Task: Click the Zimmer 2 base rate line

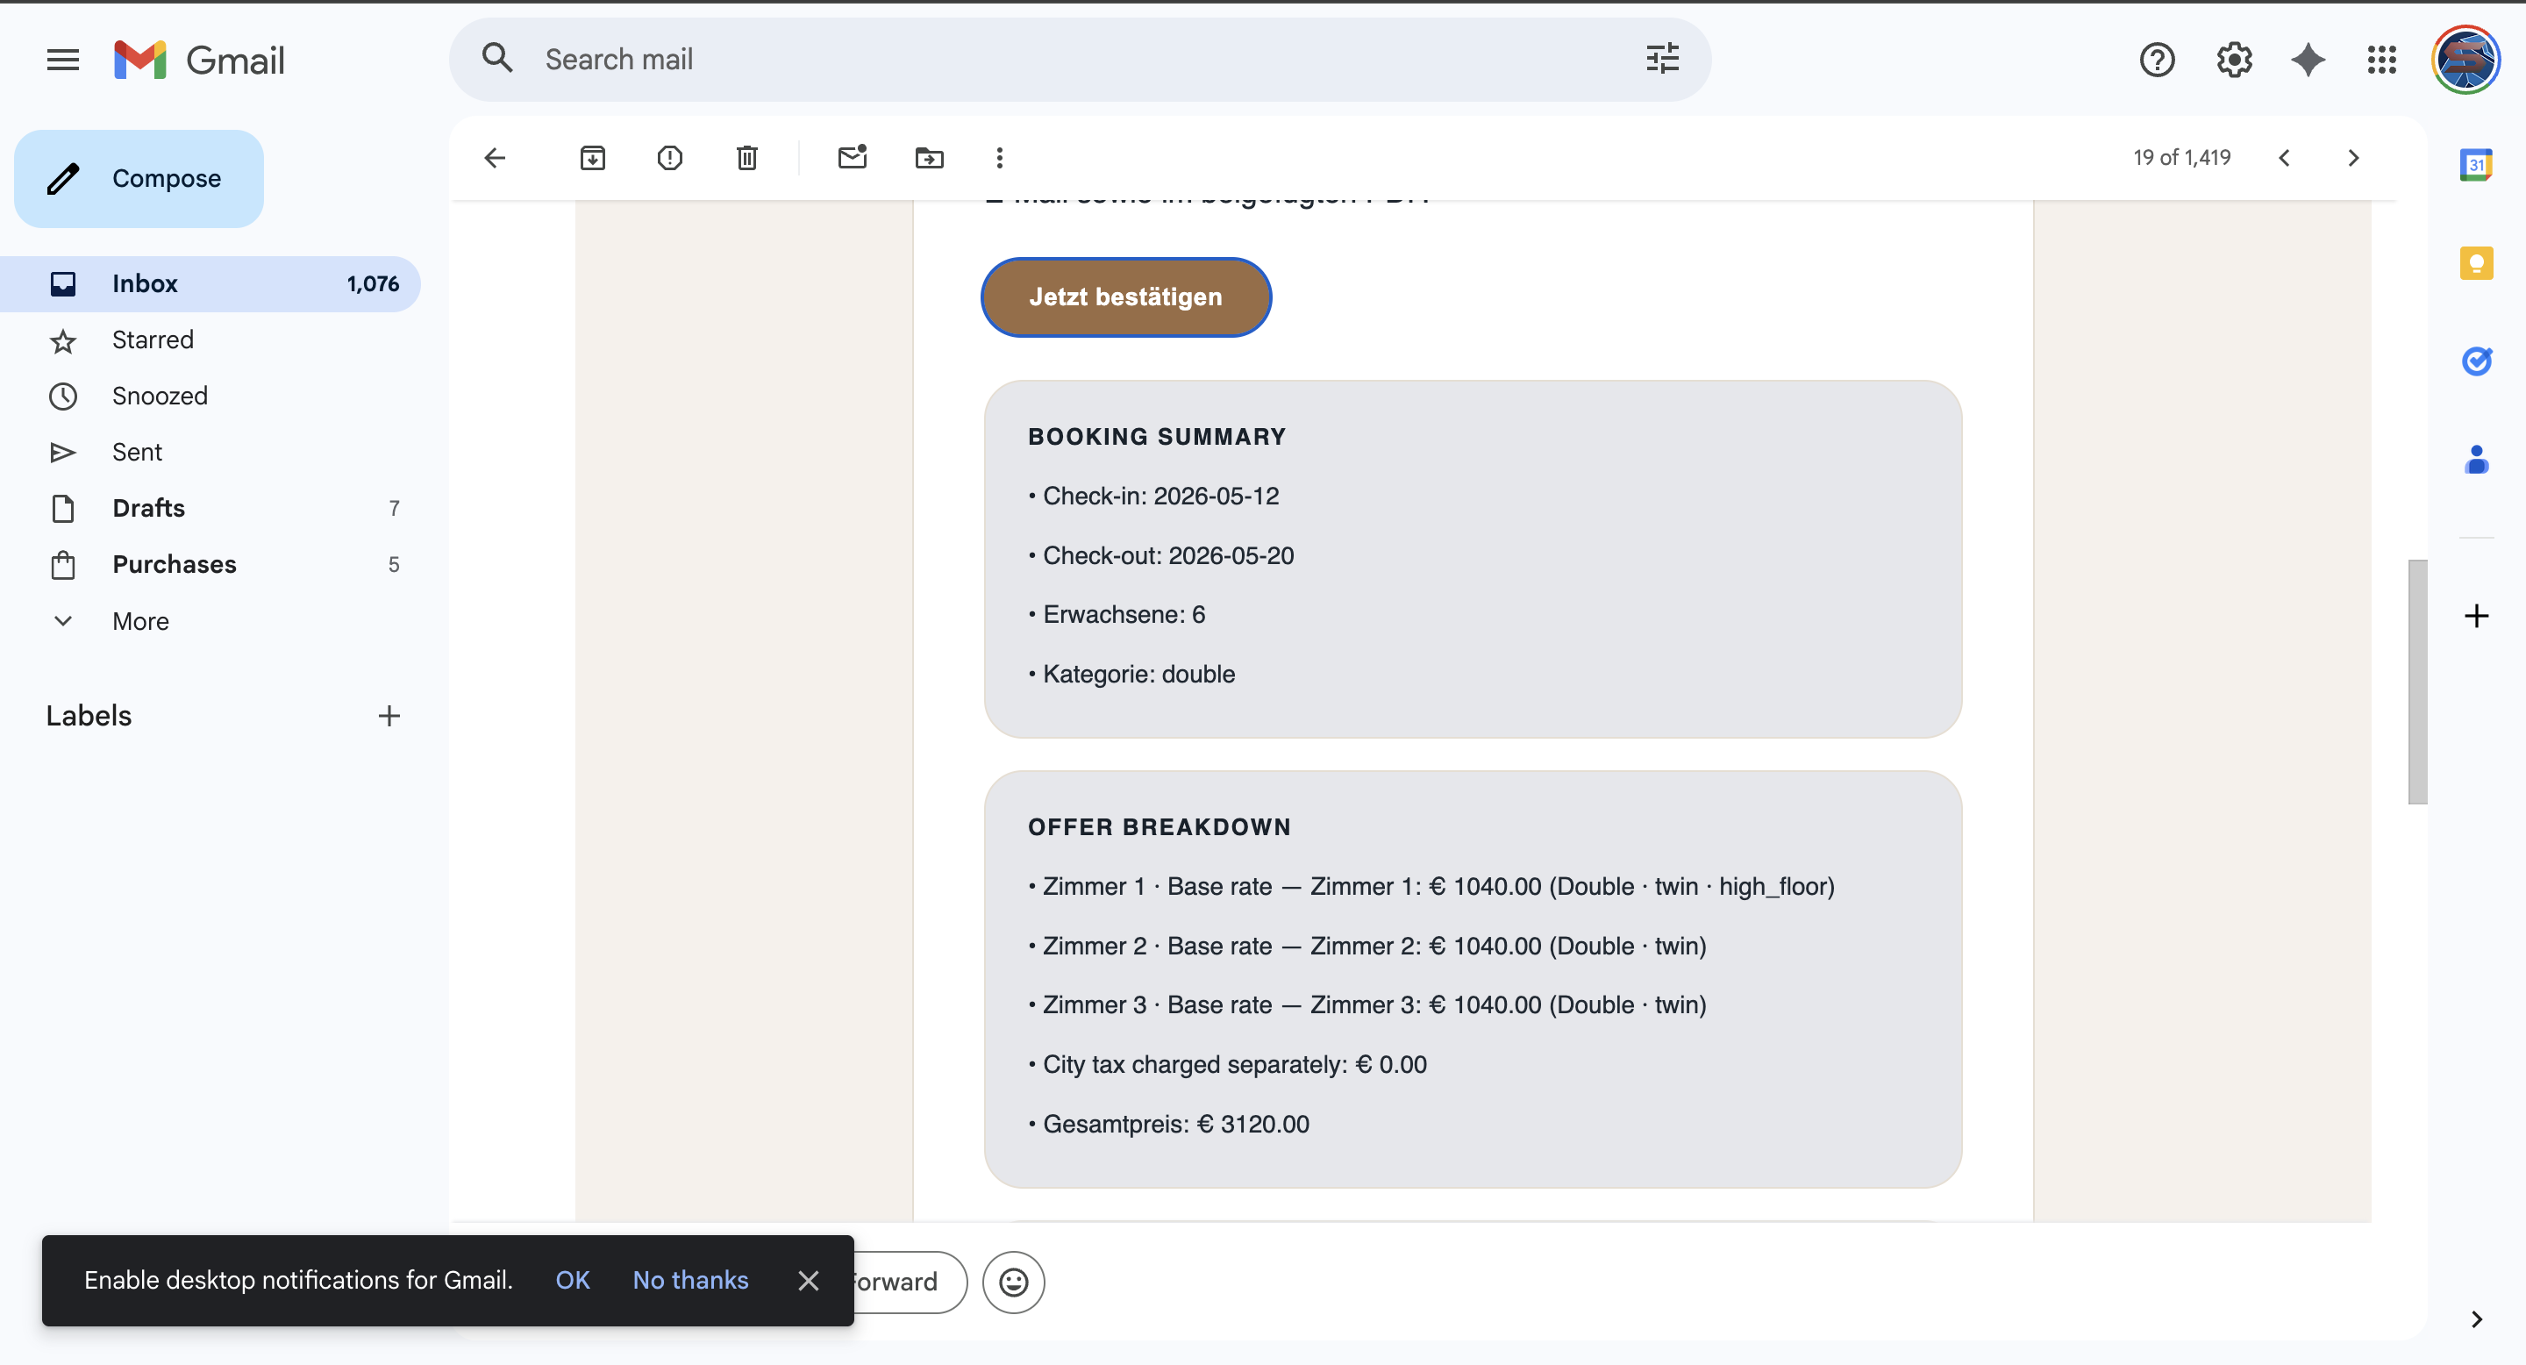Action: point(1368,947)
